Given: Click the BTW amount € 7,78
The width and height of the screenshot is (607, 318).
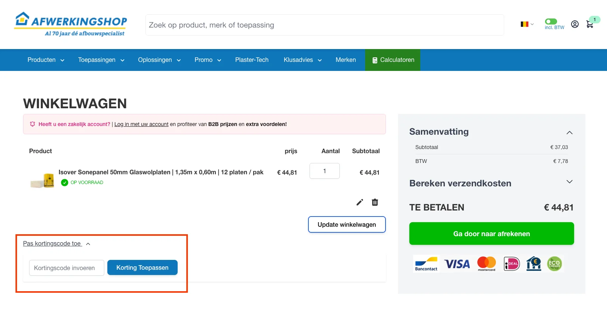Looking at the screenshot, I should point(561,161).
